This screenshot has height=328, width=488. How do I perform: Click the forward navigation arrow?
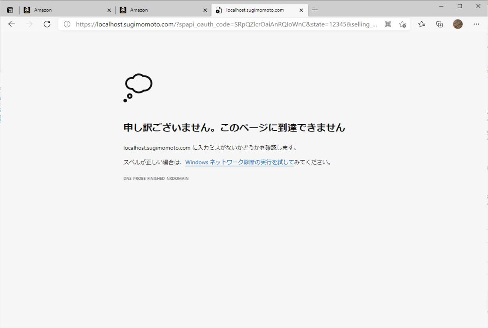click(29, 24)
